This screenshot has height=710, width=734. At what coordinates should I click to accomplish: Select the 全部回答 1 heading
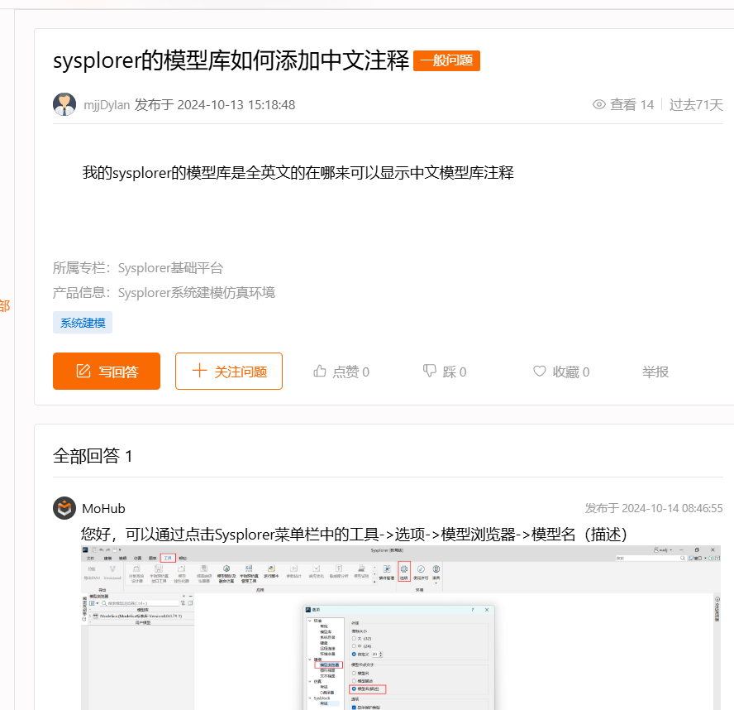point(93,455)
